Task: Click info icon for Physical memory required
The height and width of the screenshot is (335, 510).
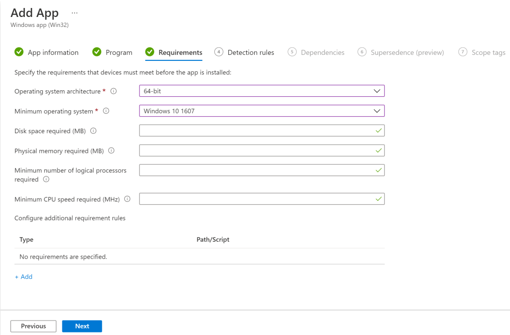Action: pyautogui.click(x=111, y=151)
